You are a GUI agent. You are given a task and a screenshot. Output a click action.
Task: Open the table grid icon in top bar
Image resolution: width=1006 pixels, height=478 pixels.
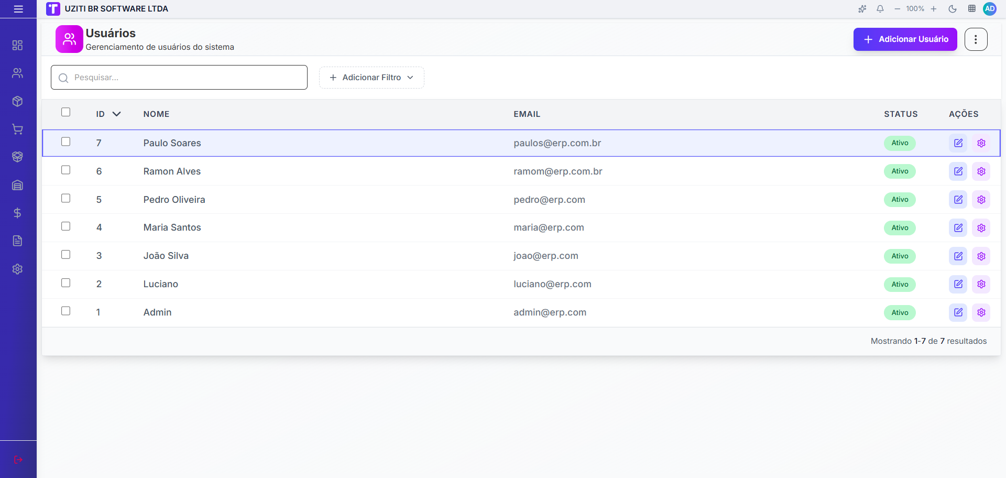pyautogui.click(x=972, y=9)
